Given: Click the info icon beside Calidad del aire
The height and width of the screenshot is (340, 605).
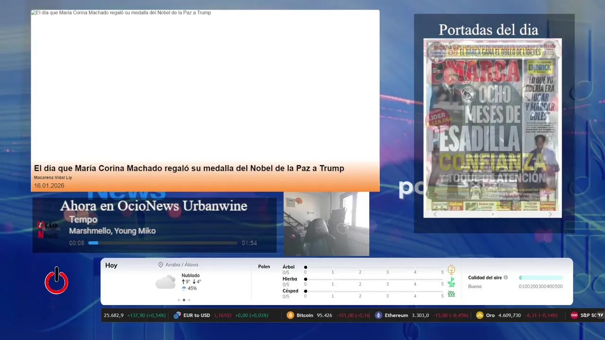Looking at the screenshot, I should [506, 278].
